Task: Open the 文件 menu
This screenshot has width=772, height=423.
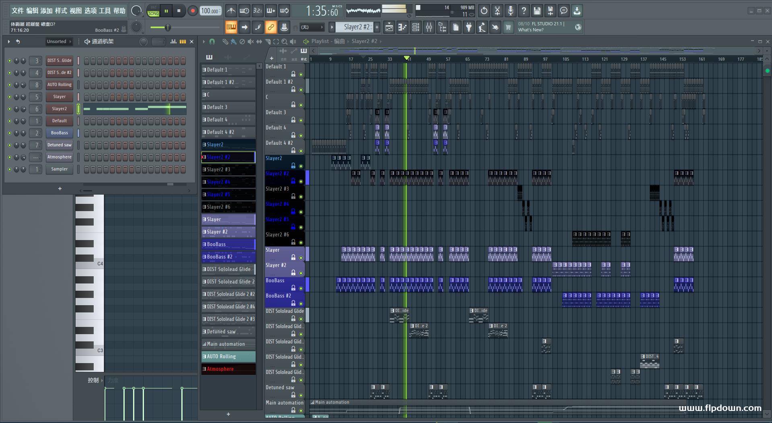Action: click(x=18, y=11)
